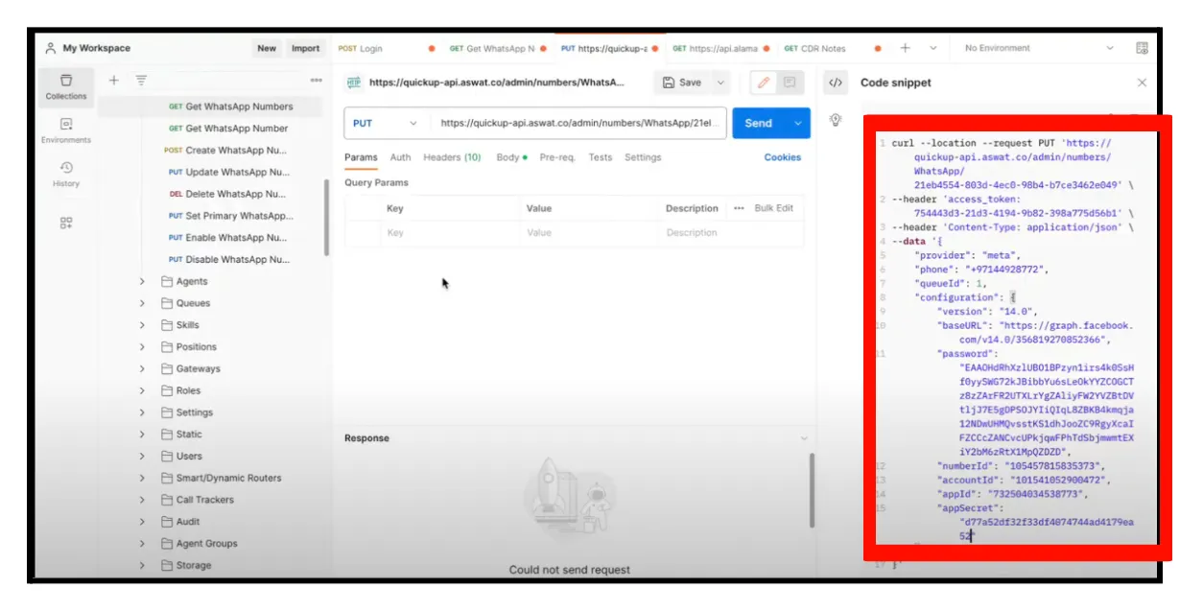Open the Tests request tab
Screen dimensions: 1203x612
point(601,157)
